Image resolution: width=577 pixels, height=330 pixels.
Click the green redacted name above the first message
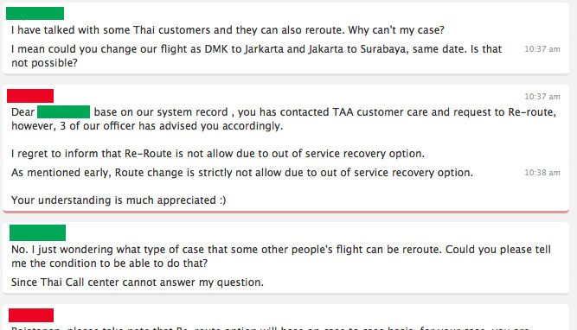click(35, 13)
